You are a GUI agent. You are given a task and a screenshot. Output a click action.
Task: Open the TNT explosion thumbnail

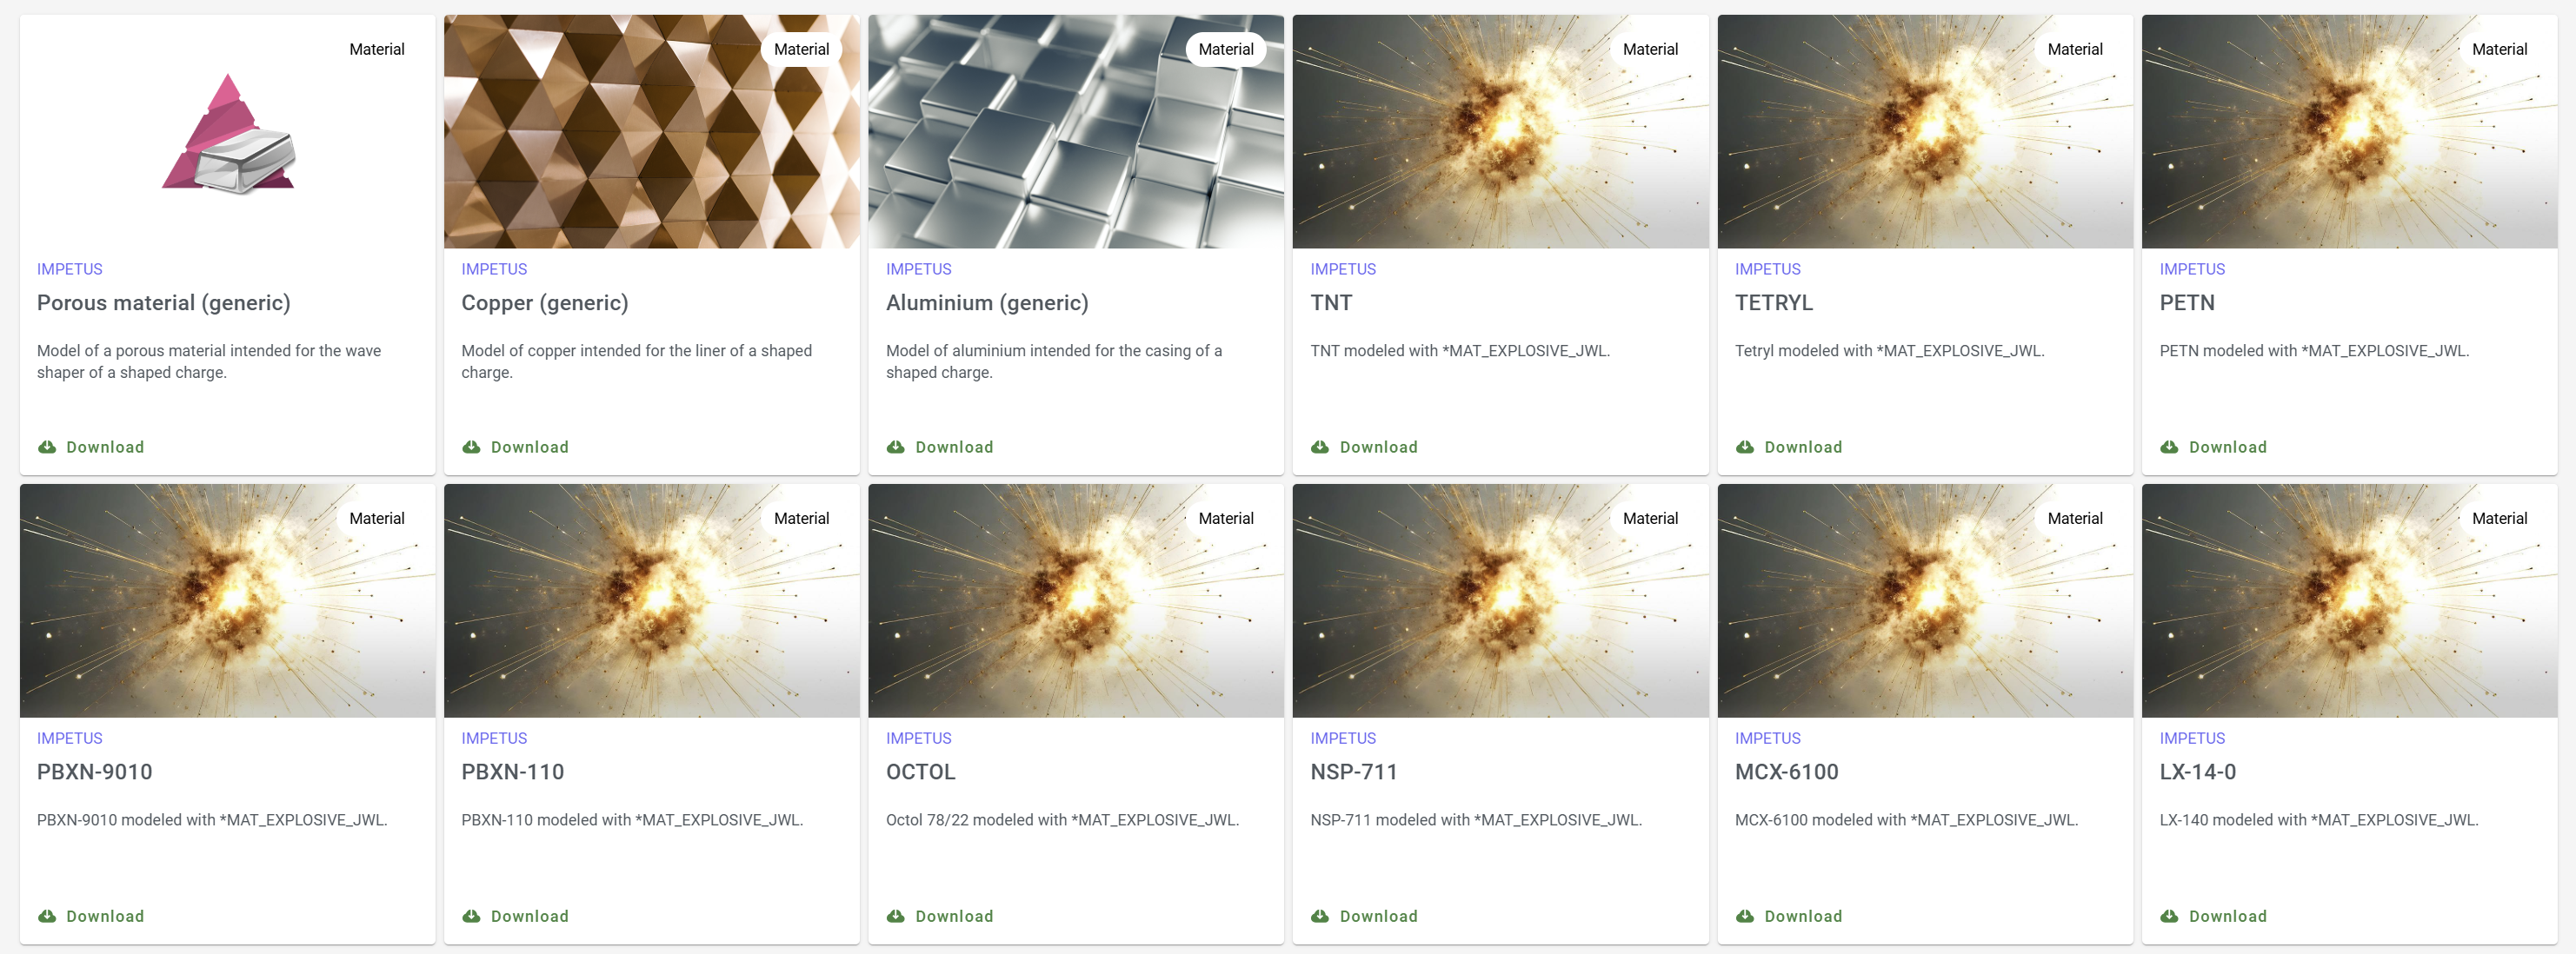[1500, 131]
